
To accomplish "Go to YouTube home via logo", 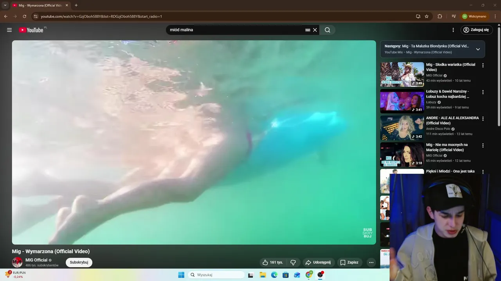I will point(31,30).
